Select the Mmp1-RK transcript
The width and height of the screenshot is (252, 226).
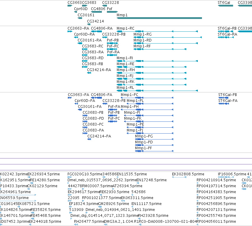151,85
